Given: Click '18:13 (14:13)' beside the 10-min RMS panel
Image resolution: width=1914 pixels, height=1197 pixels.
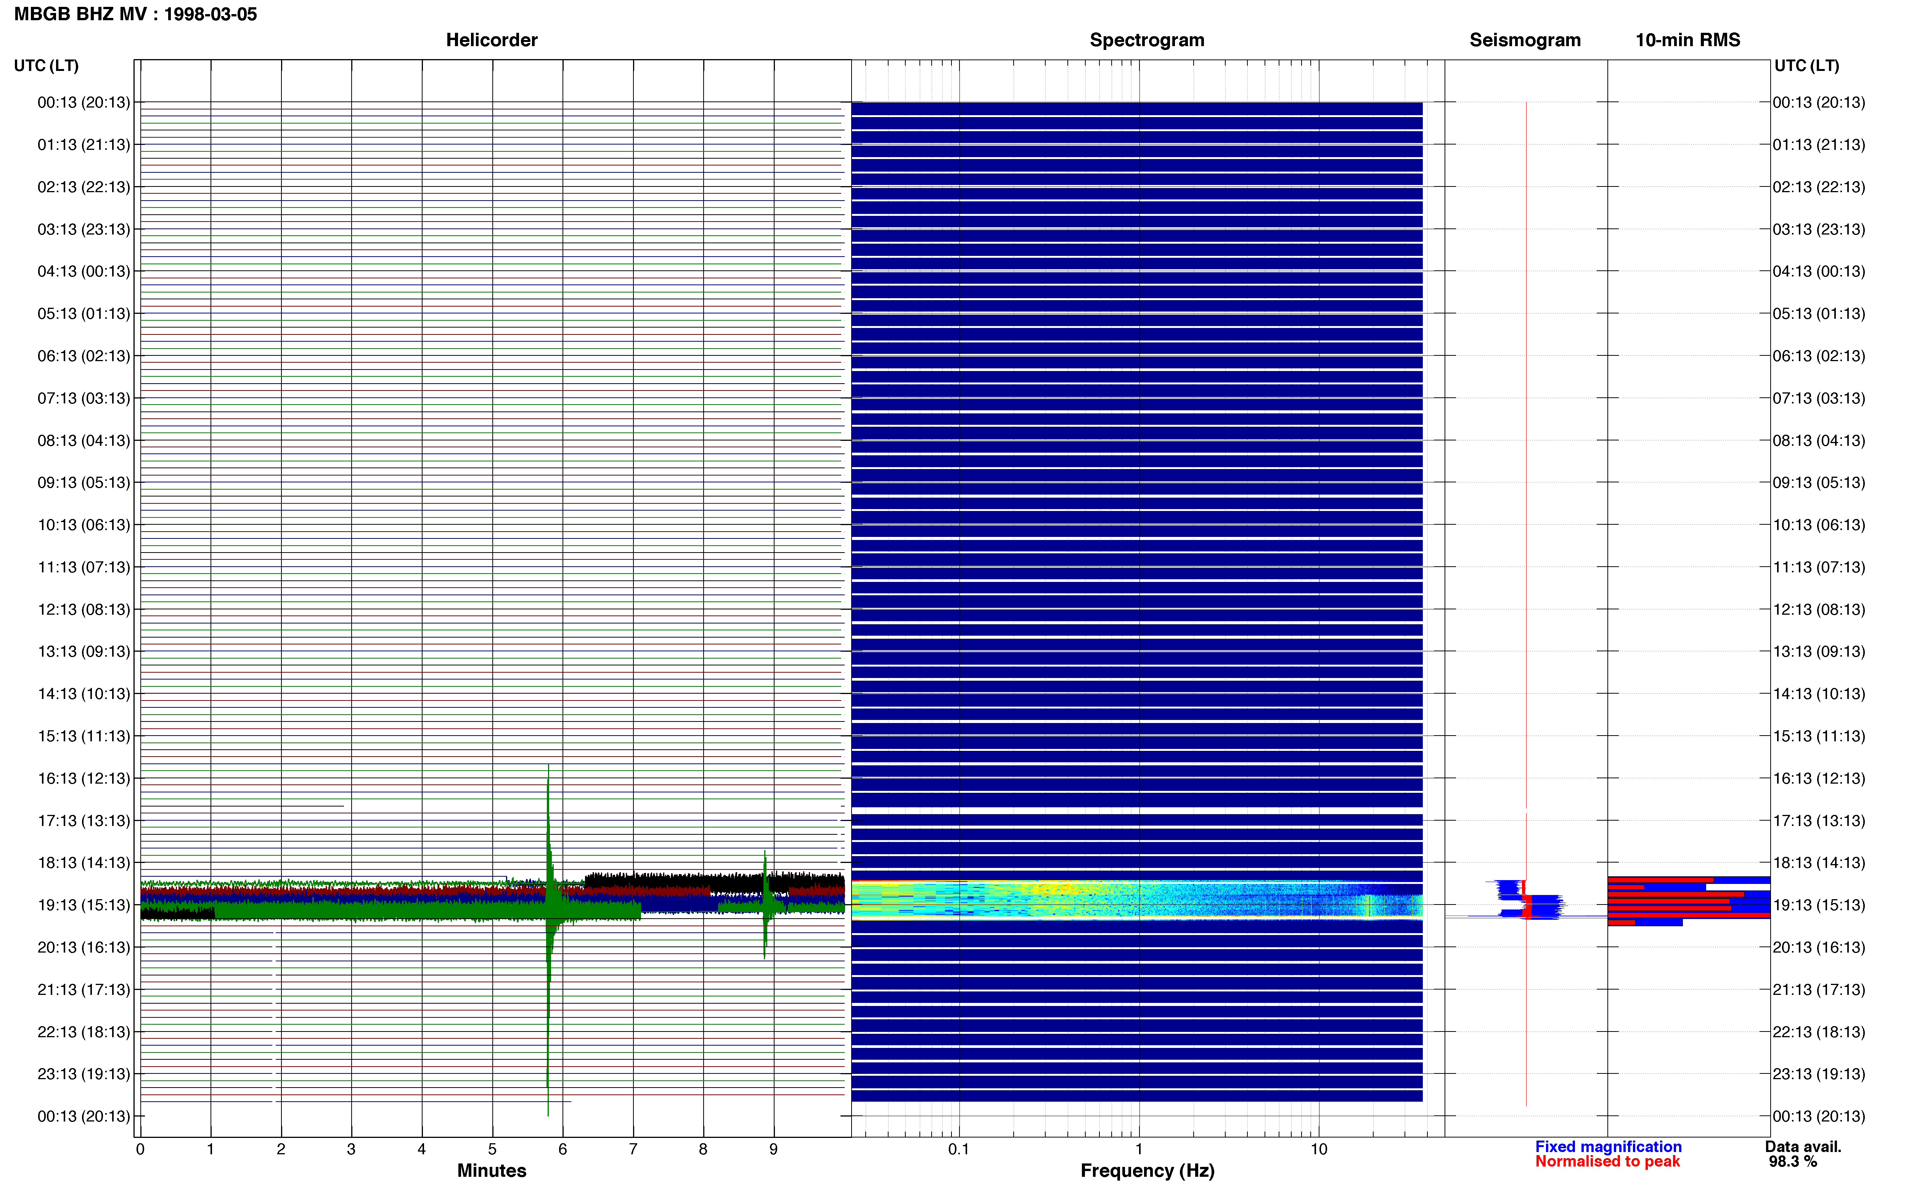Looking at the screenshot, I should [x=1819, y=863].
